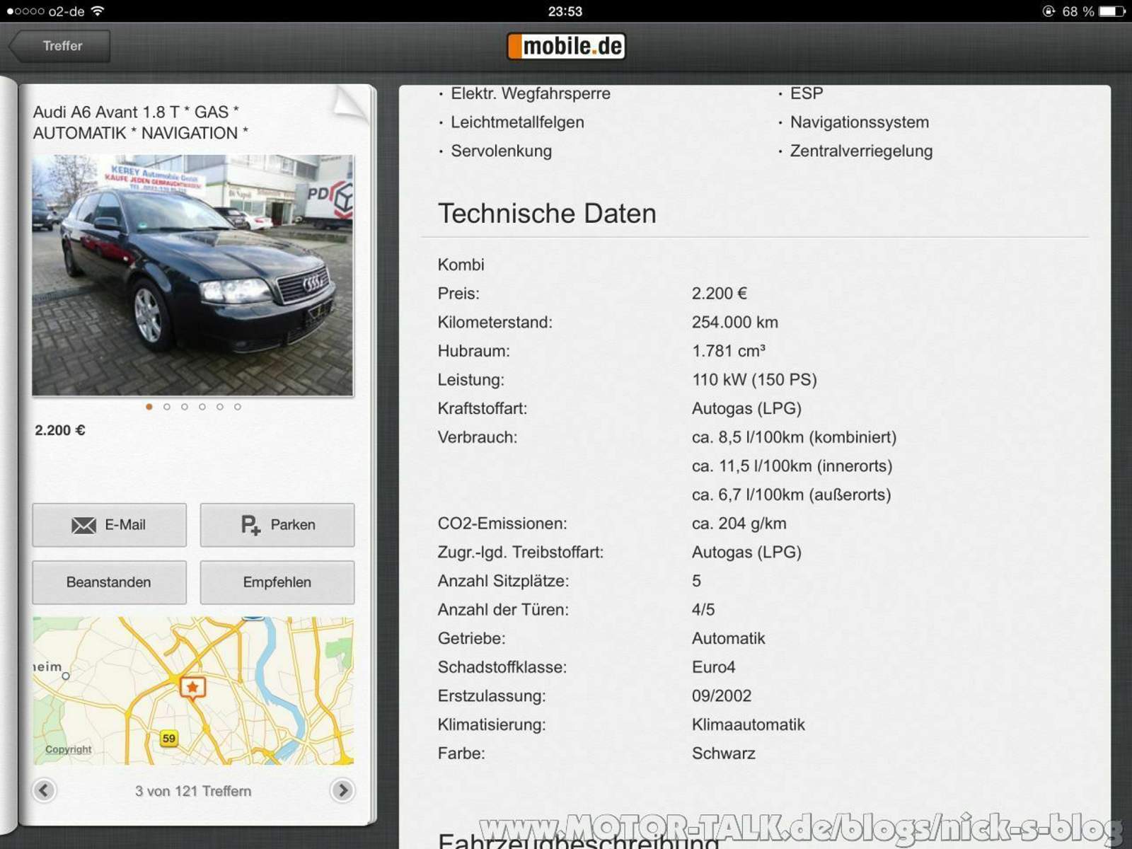Viewport: 1132px width, 849px height.
Task: Tap the 23:53 clock in status bar
Action: point(565,11)
